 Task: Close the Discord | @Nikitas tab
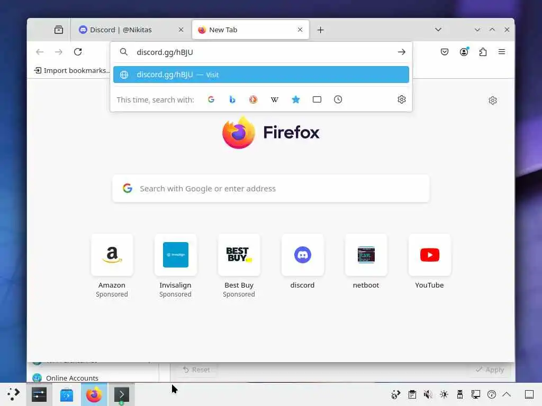point(181,30)
